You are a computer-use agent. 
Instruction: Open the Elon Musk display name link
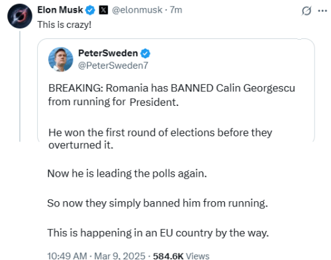click(x=60, y=10)
